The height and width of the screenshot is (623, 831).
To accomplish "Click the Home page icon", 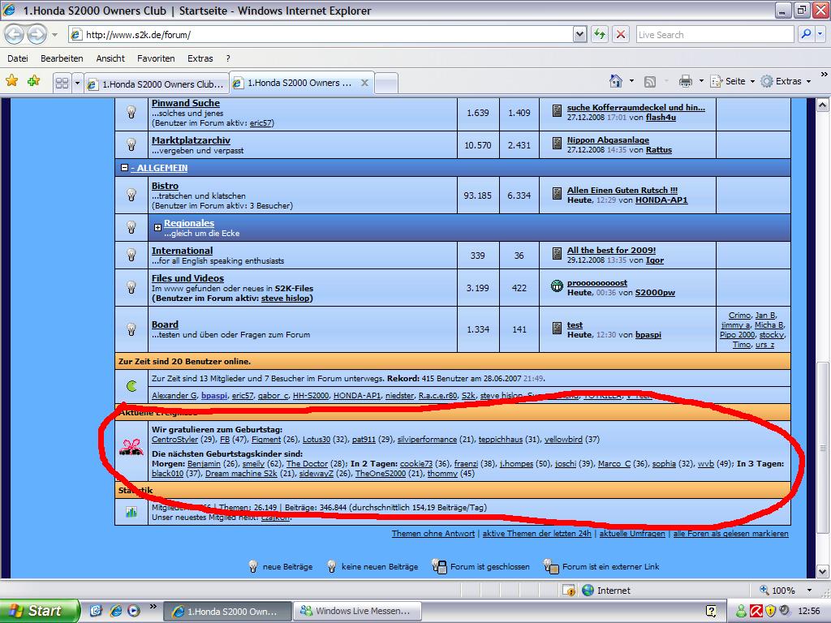I will [x=616, y=81].
